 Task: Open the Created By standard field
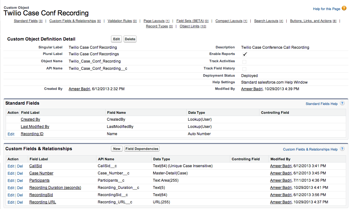31,119
